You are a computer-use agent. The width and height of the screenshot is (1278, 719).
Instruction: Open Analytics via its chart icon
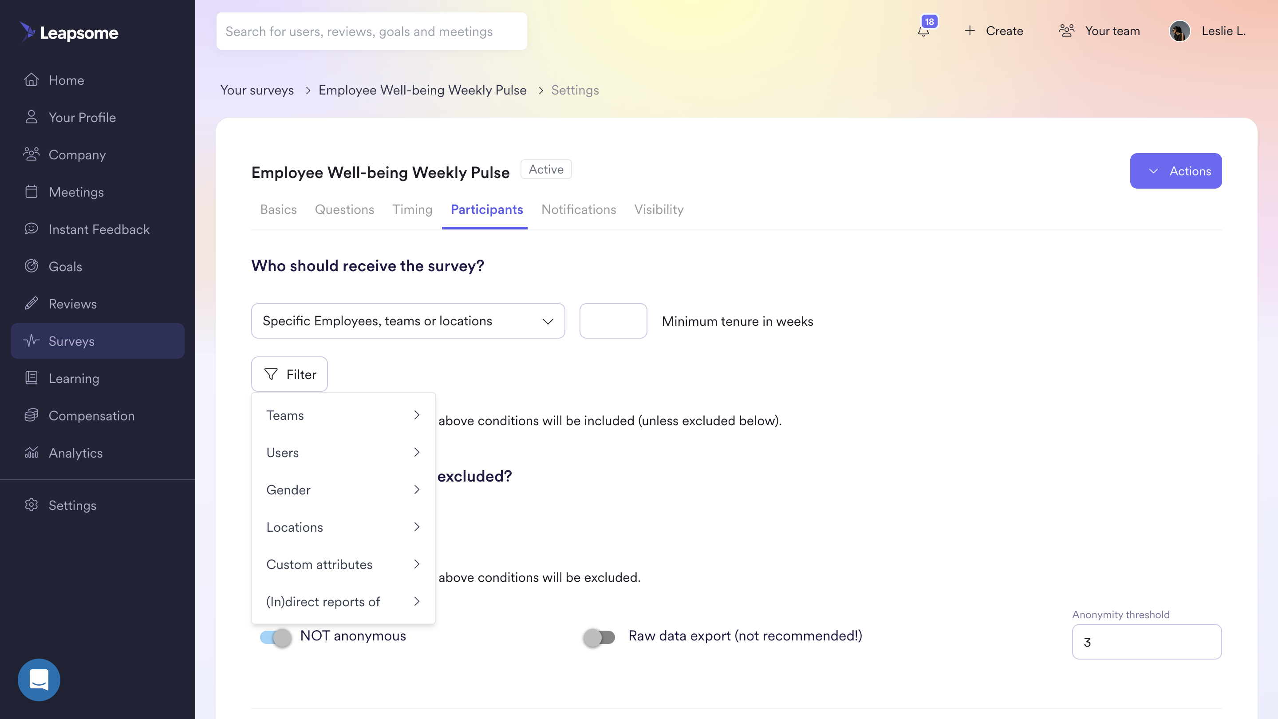pos(31,453)
